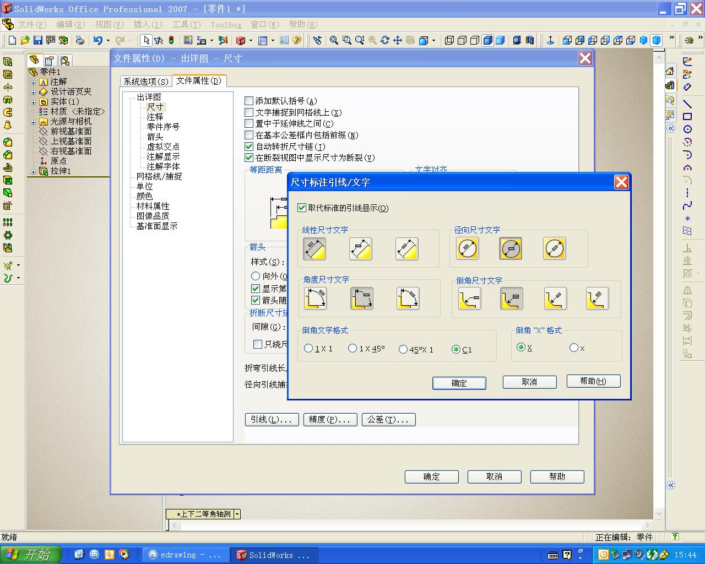The height and width of the screenshot is (564, 705).
Task: Select aligned linear dimension text style icon
Action: (x=314, y=249)
